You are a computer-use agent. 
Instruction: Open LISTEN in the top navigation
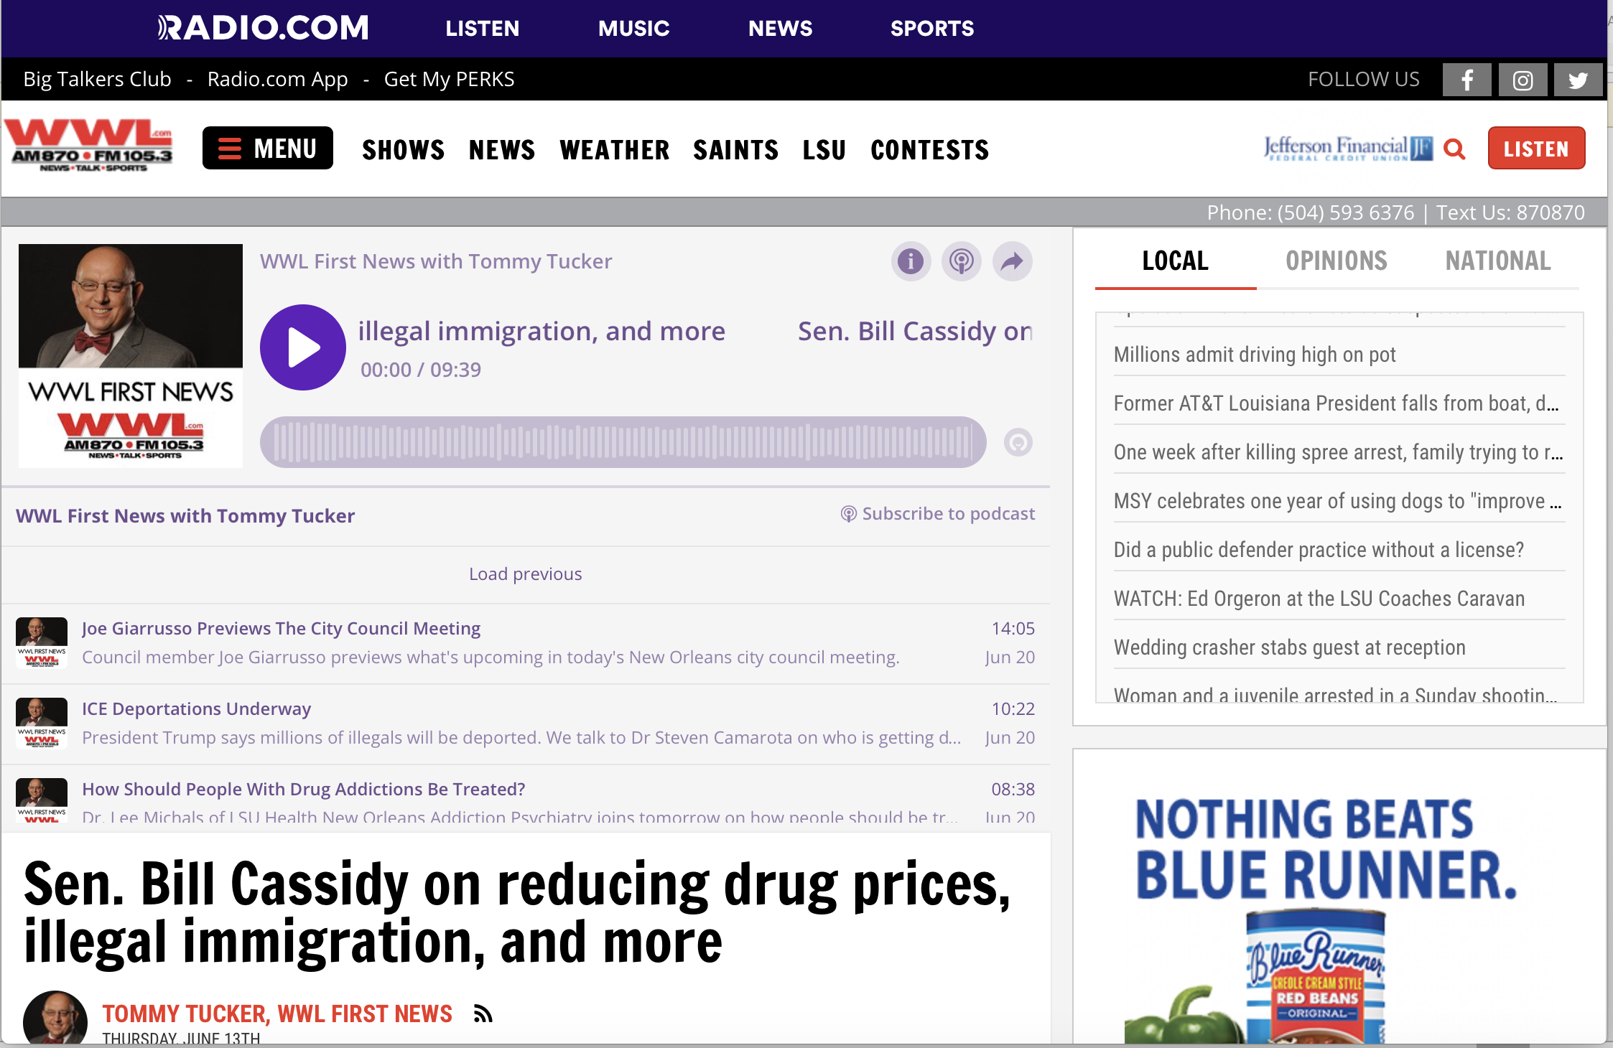pos(483,29)
